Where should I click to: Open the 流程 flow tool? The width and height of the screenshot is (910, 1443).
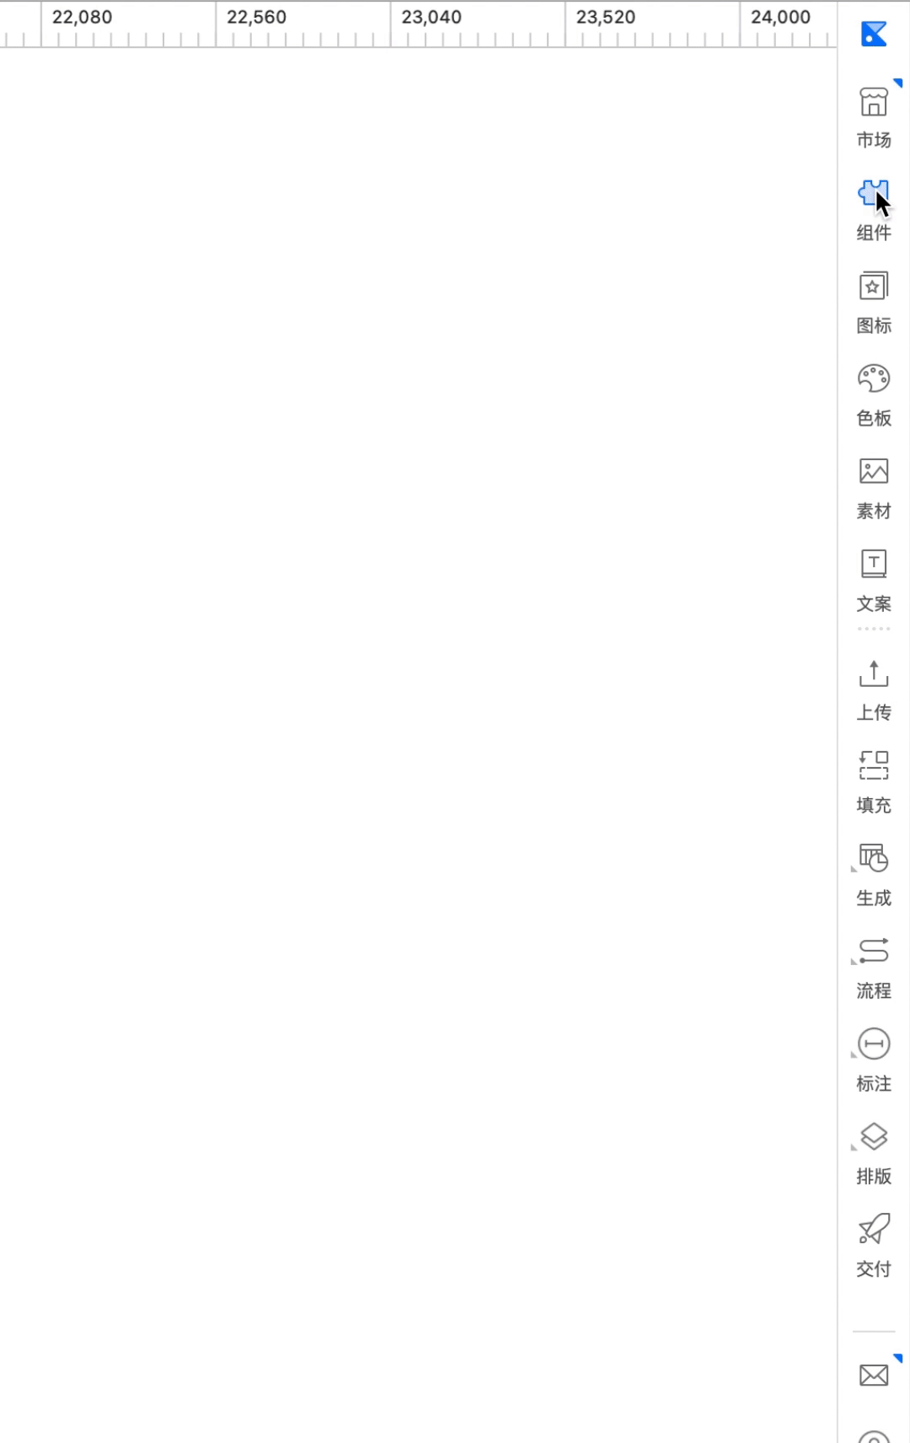tap(874, 968)
